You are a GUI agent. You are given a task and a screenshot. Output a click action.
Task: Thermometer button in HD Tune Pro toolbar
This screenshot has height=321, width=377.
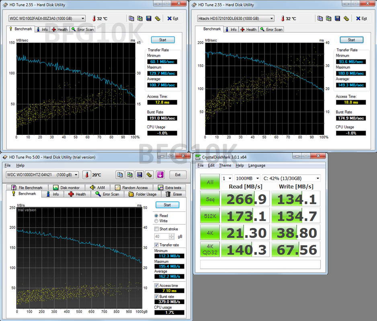point(87,175)
